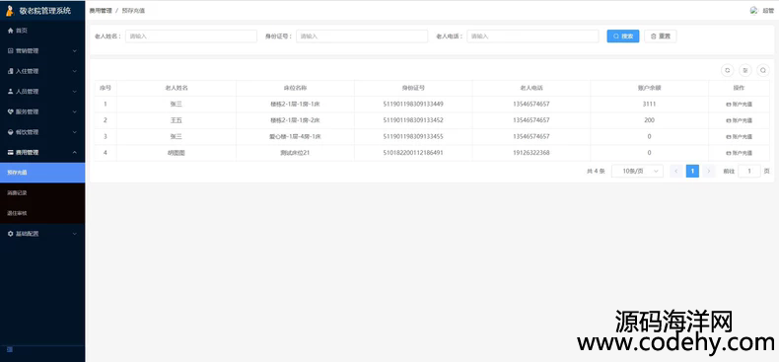Click the 服务管理 heart icon
Screen dimensions: 779x362
pos(11,111)
